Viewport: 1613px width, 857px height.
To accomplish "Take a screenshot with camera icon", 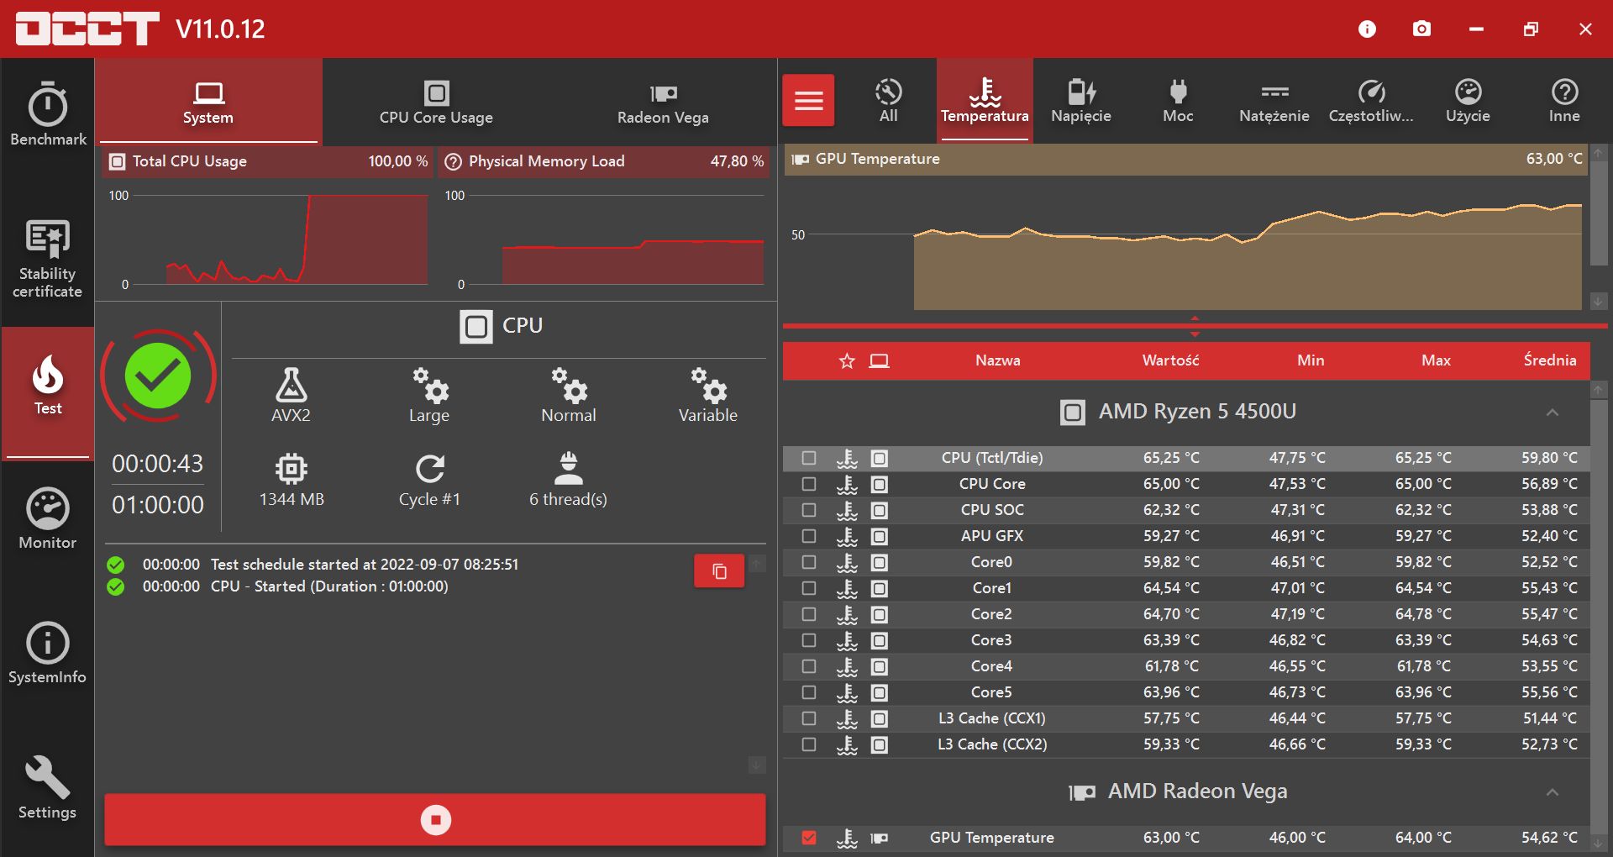I will click(x=1421, y=29).
